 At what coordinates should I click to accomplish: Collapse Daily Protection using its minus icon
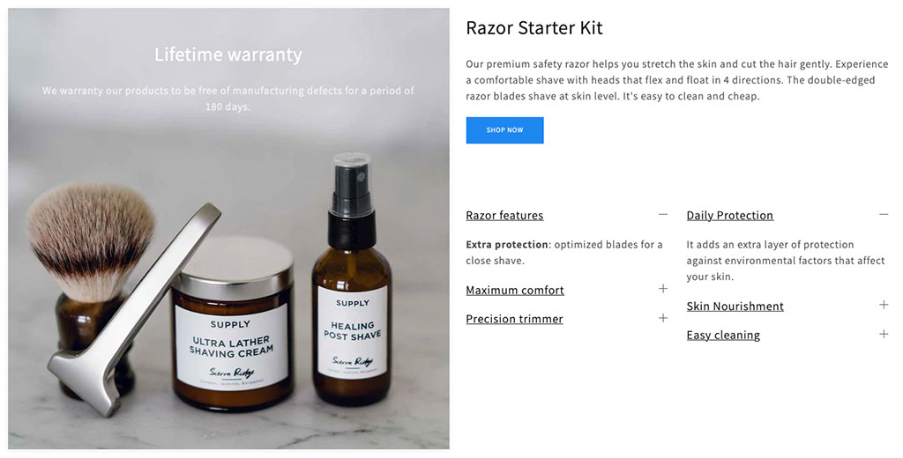[x=884, y=214]
